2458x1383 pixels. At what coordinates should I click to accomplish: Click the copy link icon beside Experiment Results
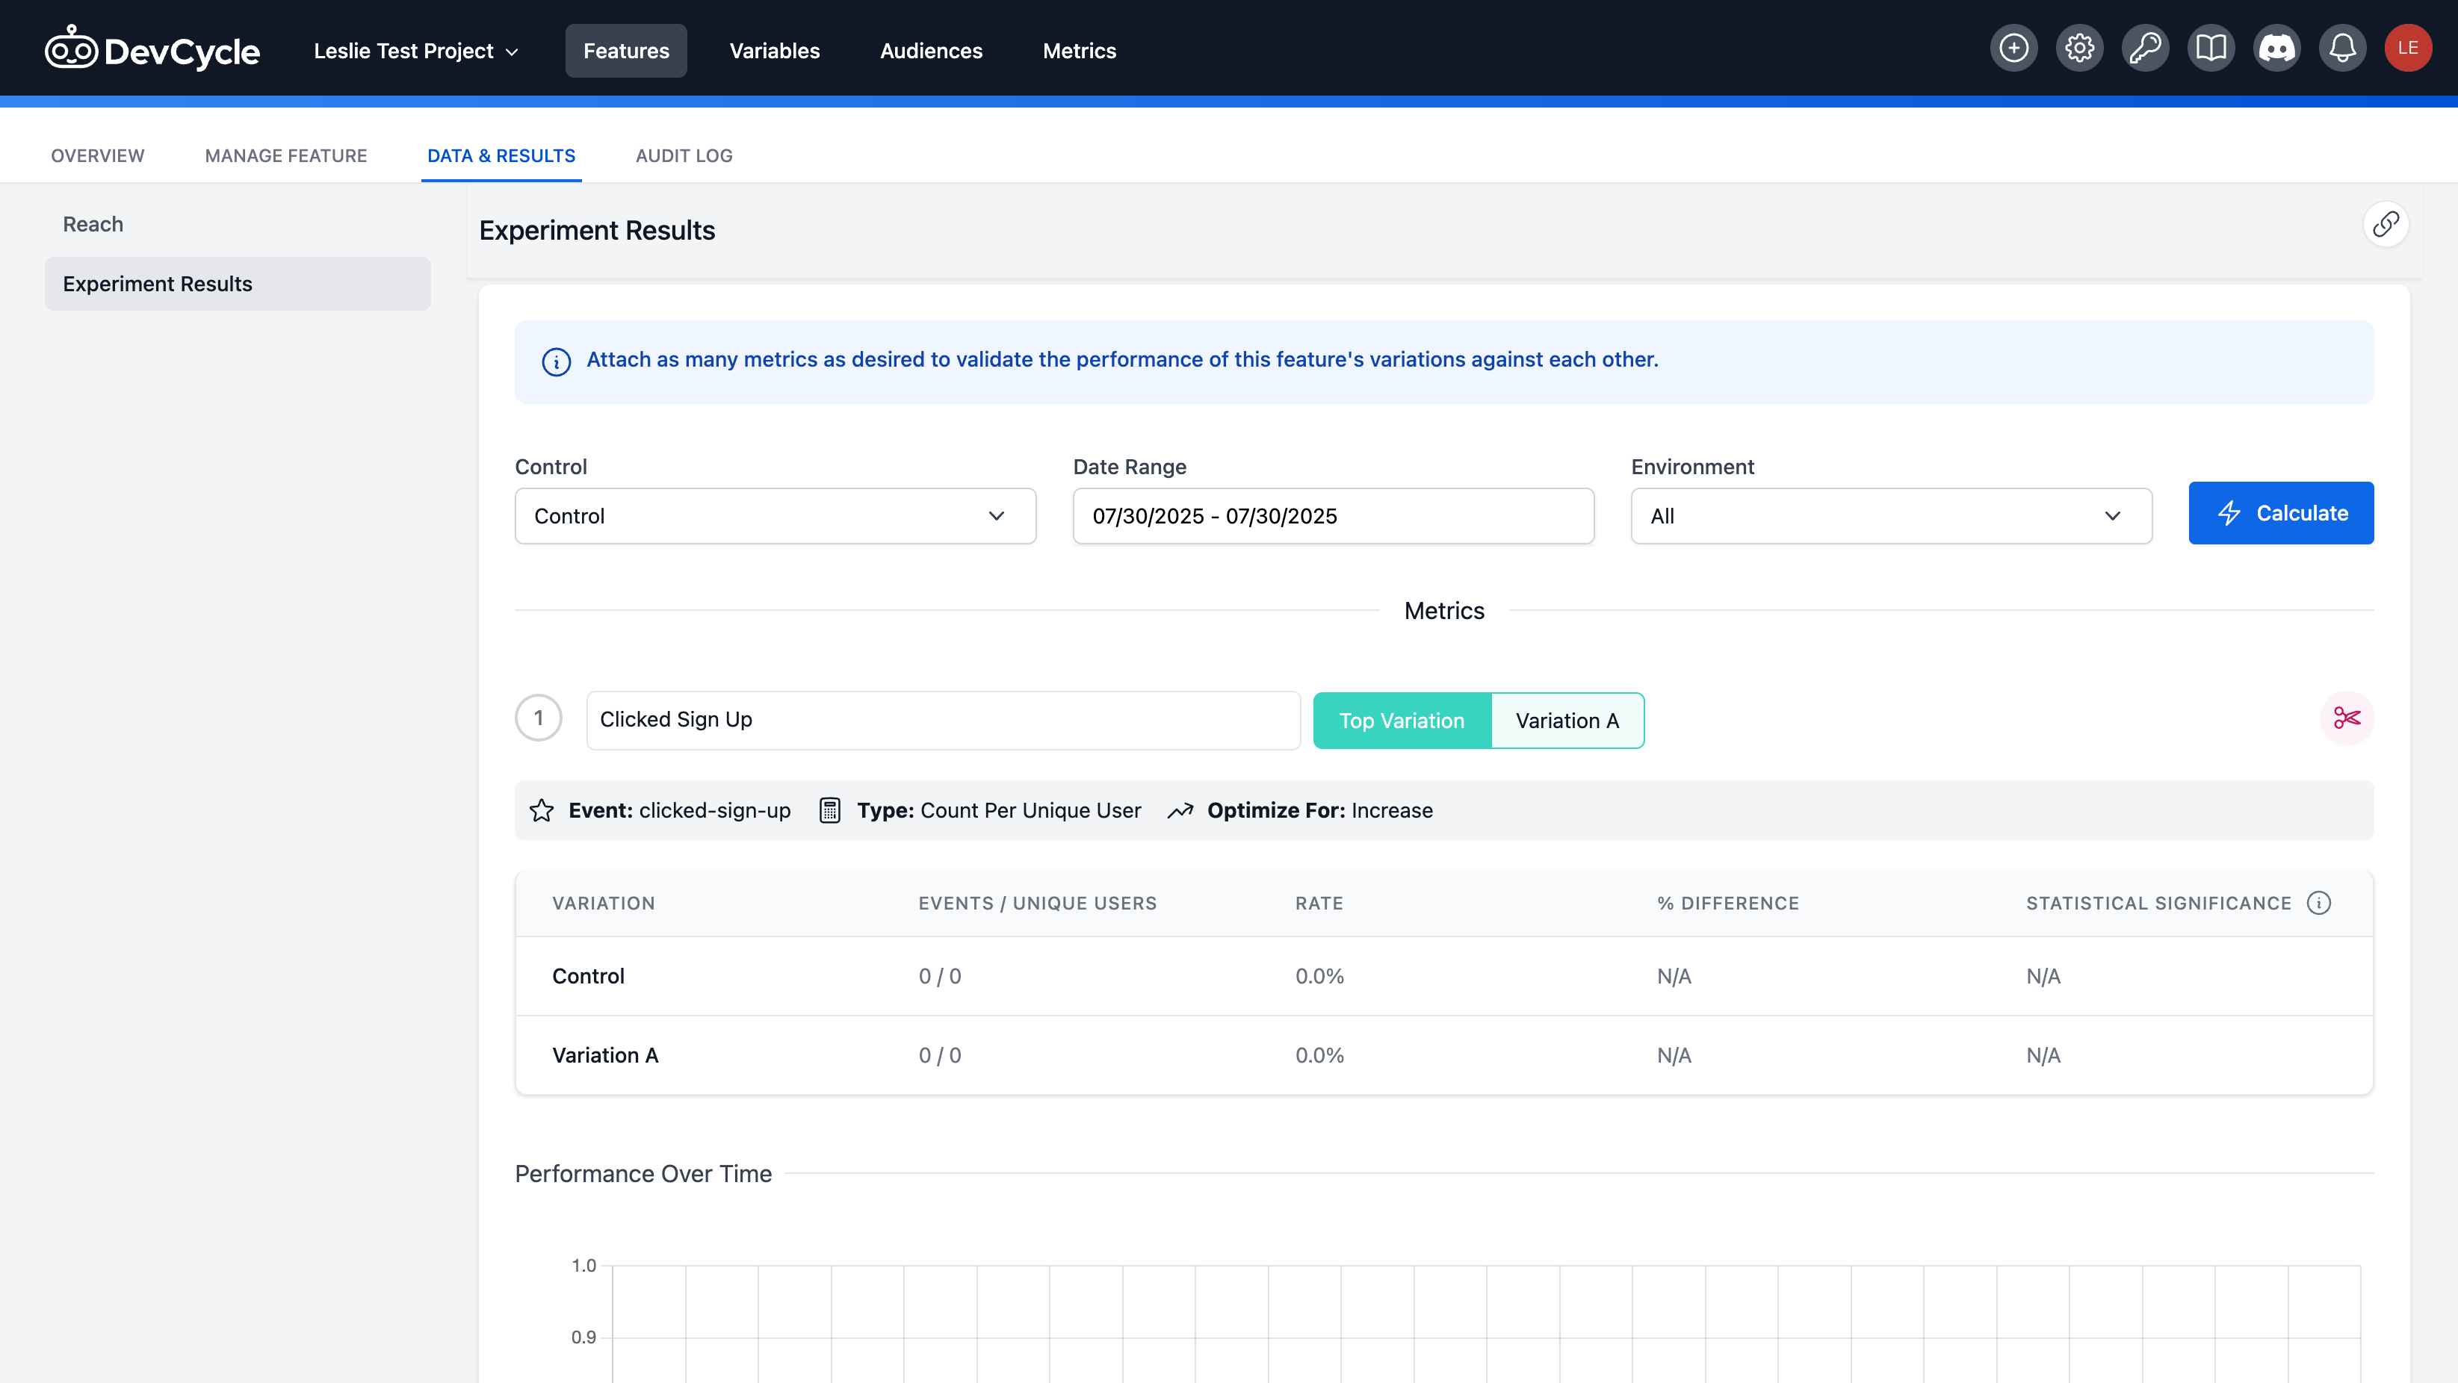click(2386, 225)
